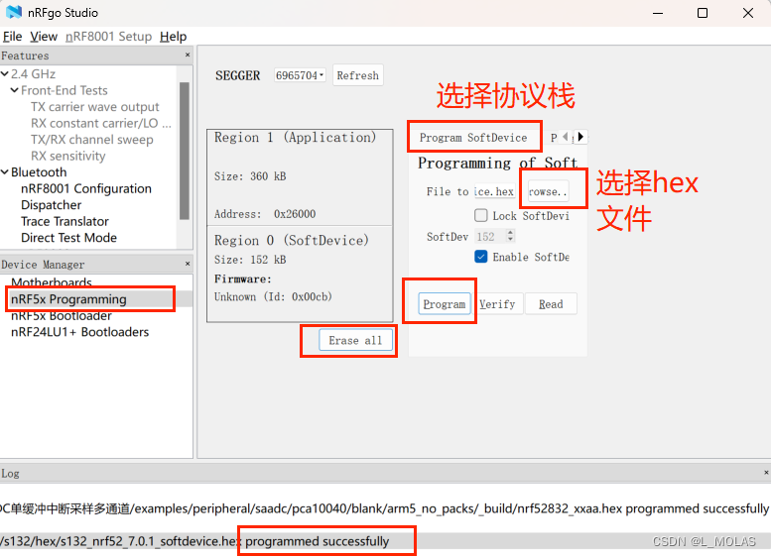Open Direct Test Mode
The image size is (771, 557).
pos(68,238)
